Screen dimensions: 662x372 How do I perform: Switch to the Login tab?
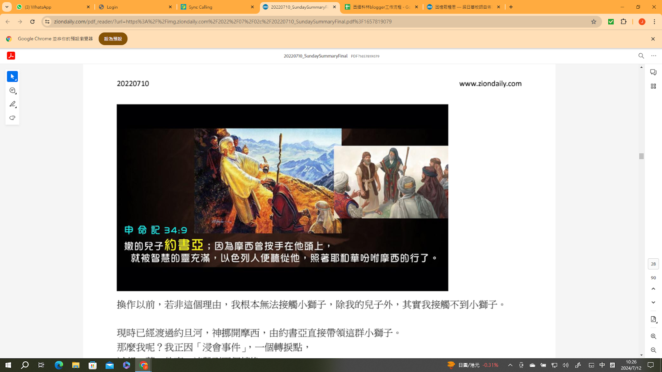pos(135,7)
